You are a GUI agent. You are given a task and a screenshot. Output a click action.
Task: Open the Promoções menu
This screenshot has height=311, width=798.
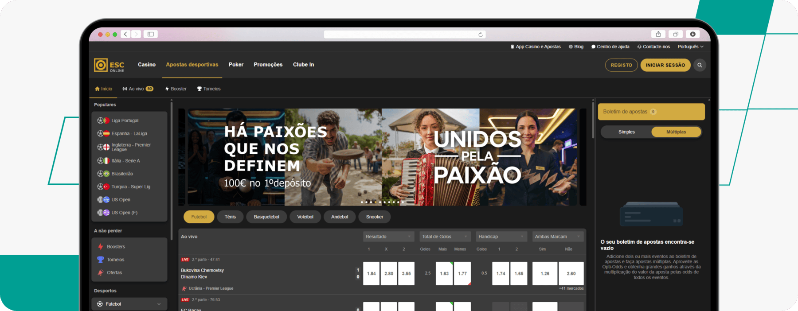tap(268, 65)
